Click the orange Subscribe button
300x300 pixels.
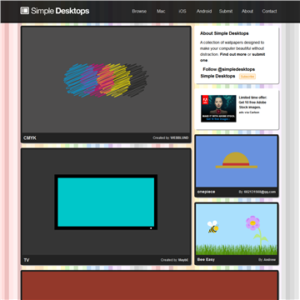point(247,77)
